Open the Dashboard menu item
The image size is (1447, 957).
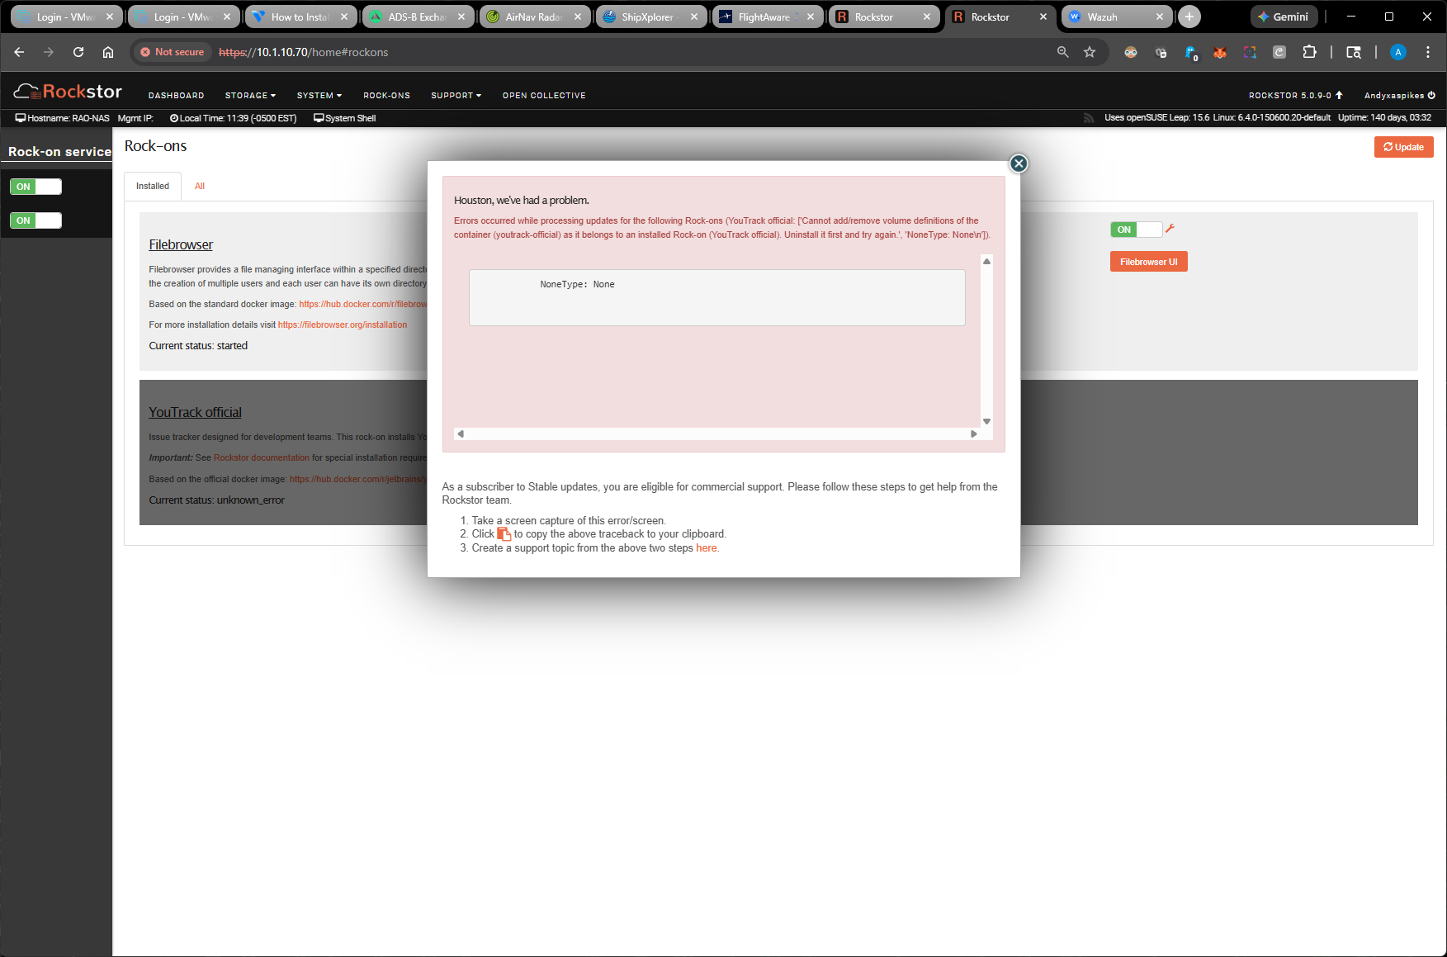[176, 96]
